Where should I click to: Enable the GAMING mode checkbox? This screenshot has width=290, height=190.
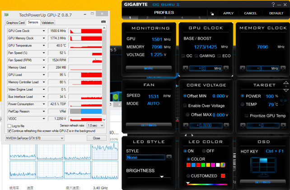196,56
